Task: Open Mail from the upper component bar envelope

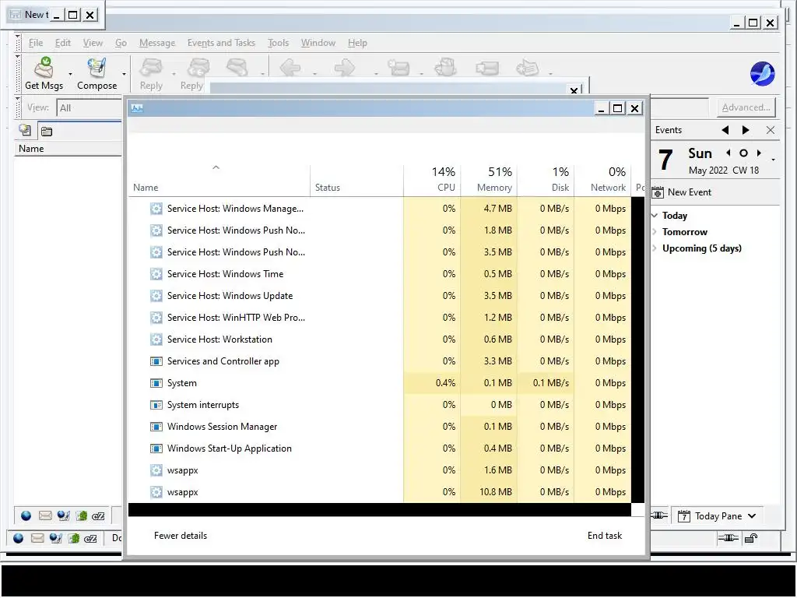Action: tap(45, 516)
